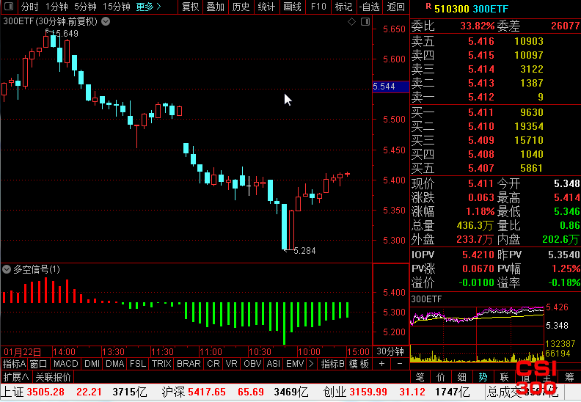Select the OBV indicator
Image resolution: width=581 pixels, height=402 pixels.
(252, 364)
